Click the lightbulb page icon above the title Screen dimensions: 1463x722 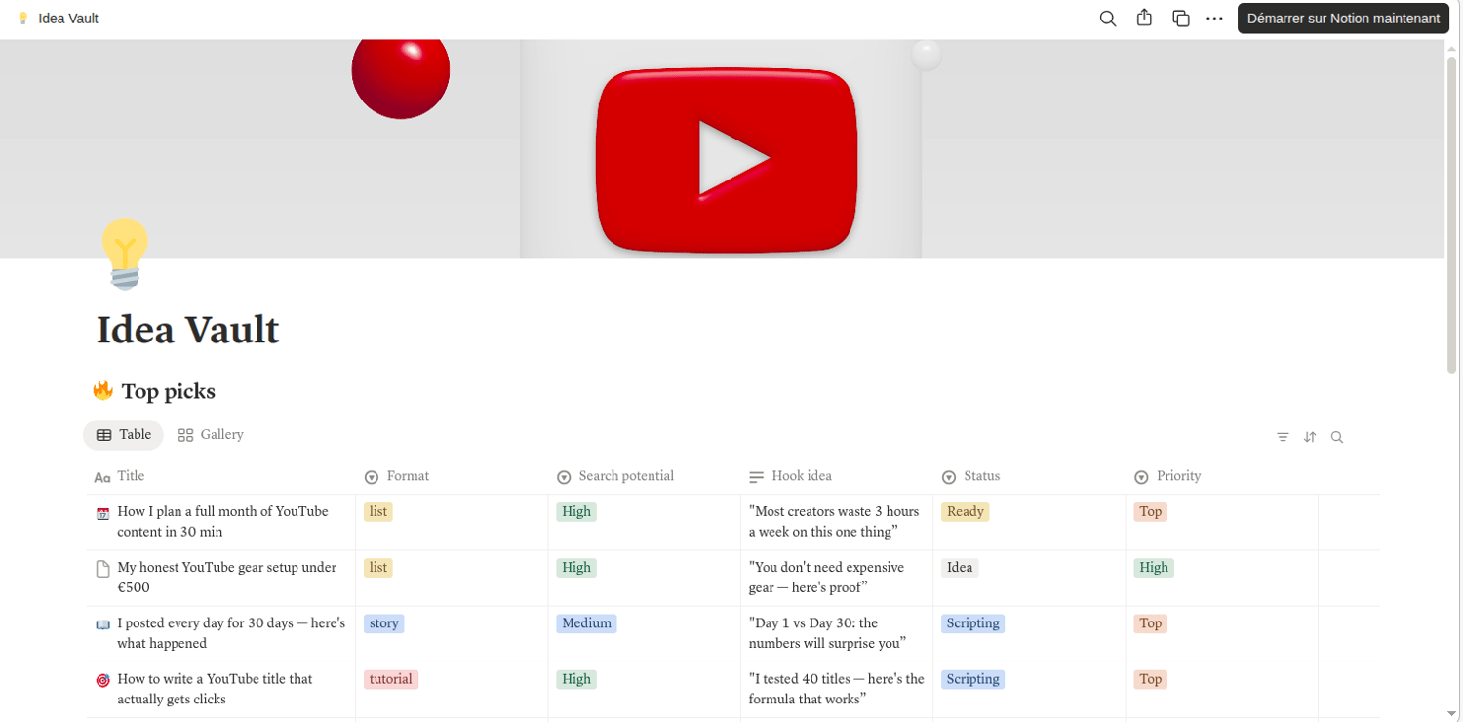[126, 254]
